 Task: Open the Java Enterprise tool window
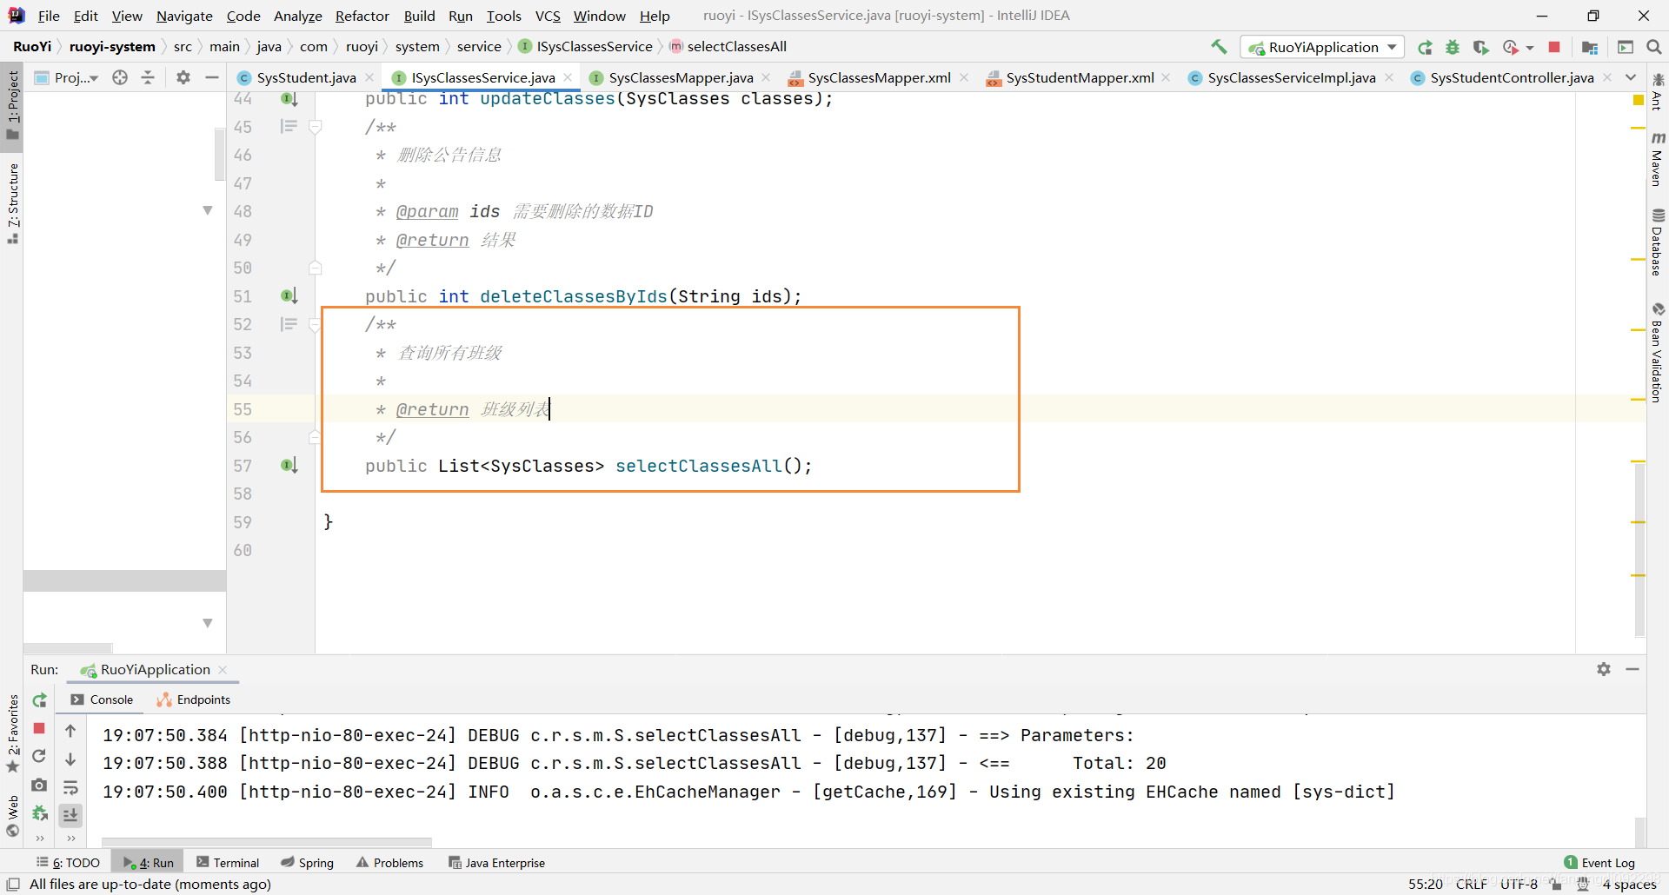pyautogui.click(x=496, y=862)
